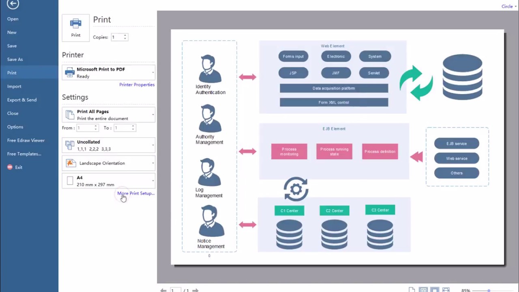Screen dimensions: 519x292
Task: Choose Save in the sidebar
Action: 12,46
